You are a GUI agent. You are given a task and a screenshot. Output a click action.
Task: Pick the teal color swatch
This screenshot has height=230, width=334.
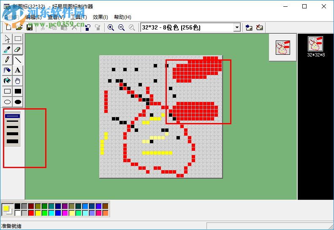click(x=52, y=206)
